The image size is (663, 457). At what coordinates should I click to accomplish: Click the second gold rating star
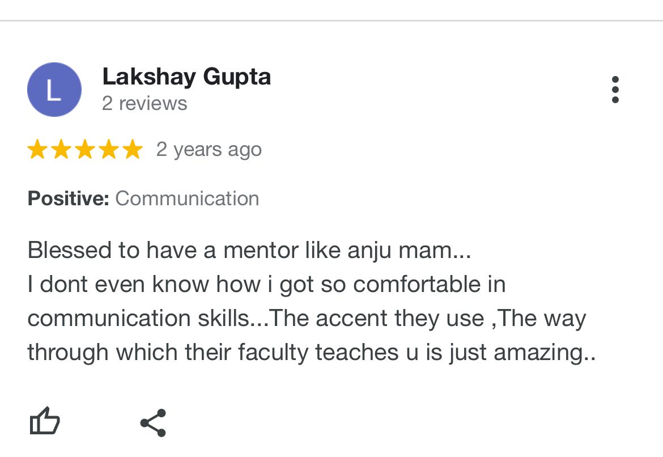click(61, 150)
